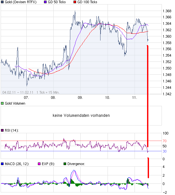Viewport: 175px width, 195px height.
Task: Click the 1.342 price axis value
Action: click(x=167, y=94)
